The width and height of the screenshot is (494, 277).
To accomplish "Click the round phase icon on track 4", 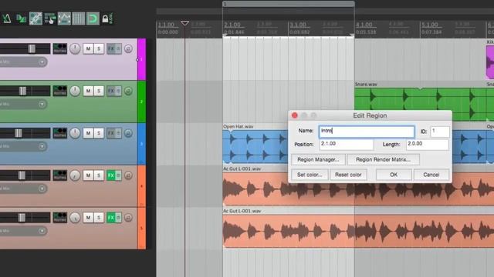I will [x=128, y=175].
